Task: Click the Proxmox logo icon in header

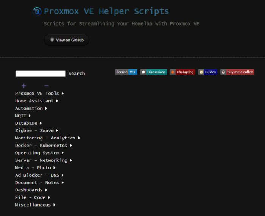Action: coord(37,12)
